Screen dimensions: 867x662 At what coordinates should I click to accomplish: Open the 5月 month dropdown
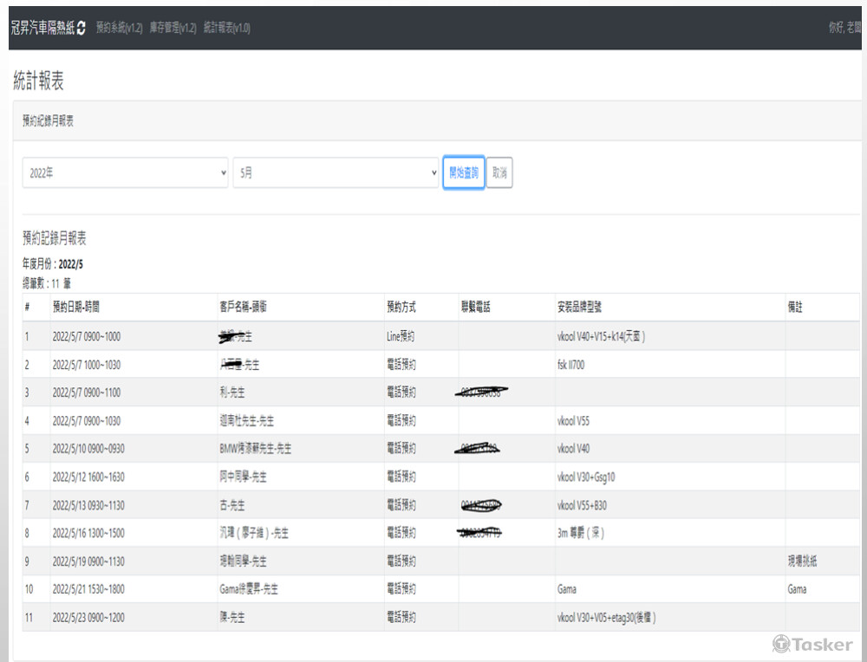tap(336, 172)
